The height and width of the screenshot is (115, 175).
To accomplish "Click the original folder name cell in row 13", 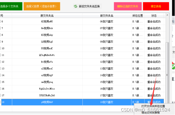I will coord(47,69).
